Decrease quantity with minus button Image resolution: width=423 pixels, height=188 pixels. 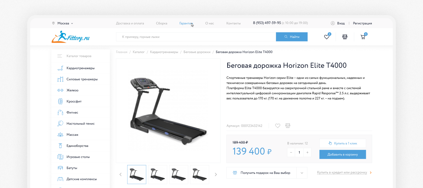click(291, 152)
